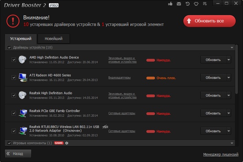Click RTL8188CU Wireless LAN network icon
Image resolution: width=243 pixels, height=162 pixels.
point(23,131)
